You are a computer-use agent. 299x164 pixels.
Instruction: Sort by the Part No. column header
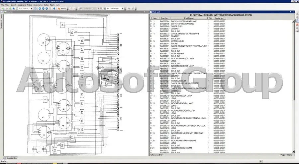click(x=164, y=18)
